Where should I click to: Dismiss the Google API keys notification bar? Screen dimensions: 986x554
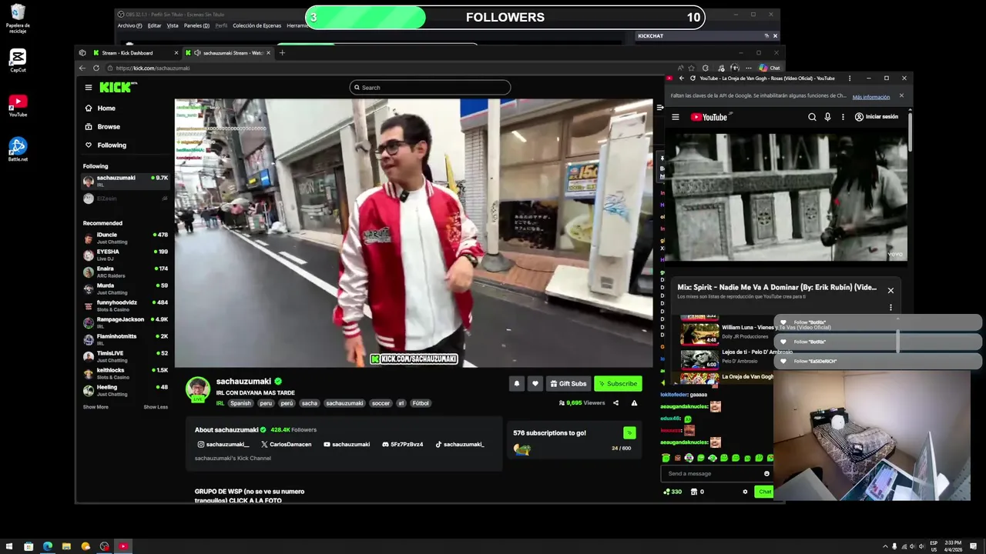click(x=901, y=96)
